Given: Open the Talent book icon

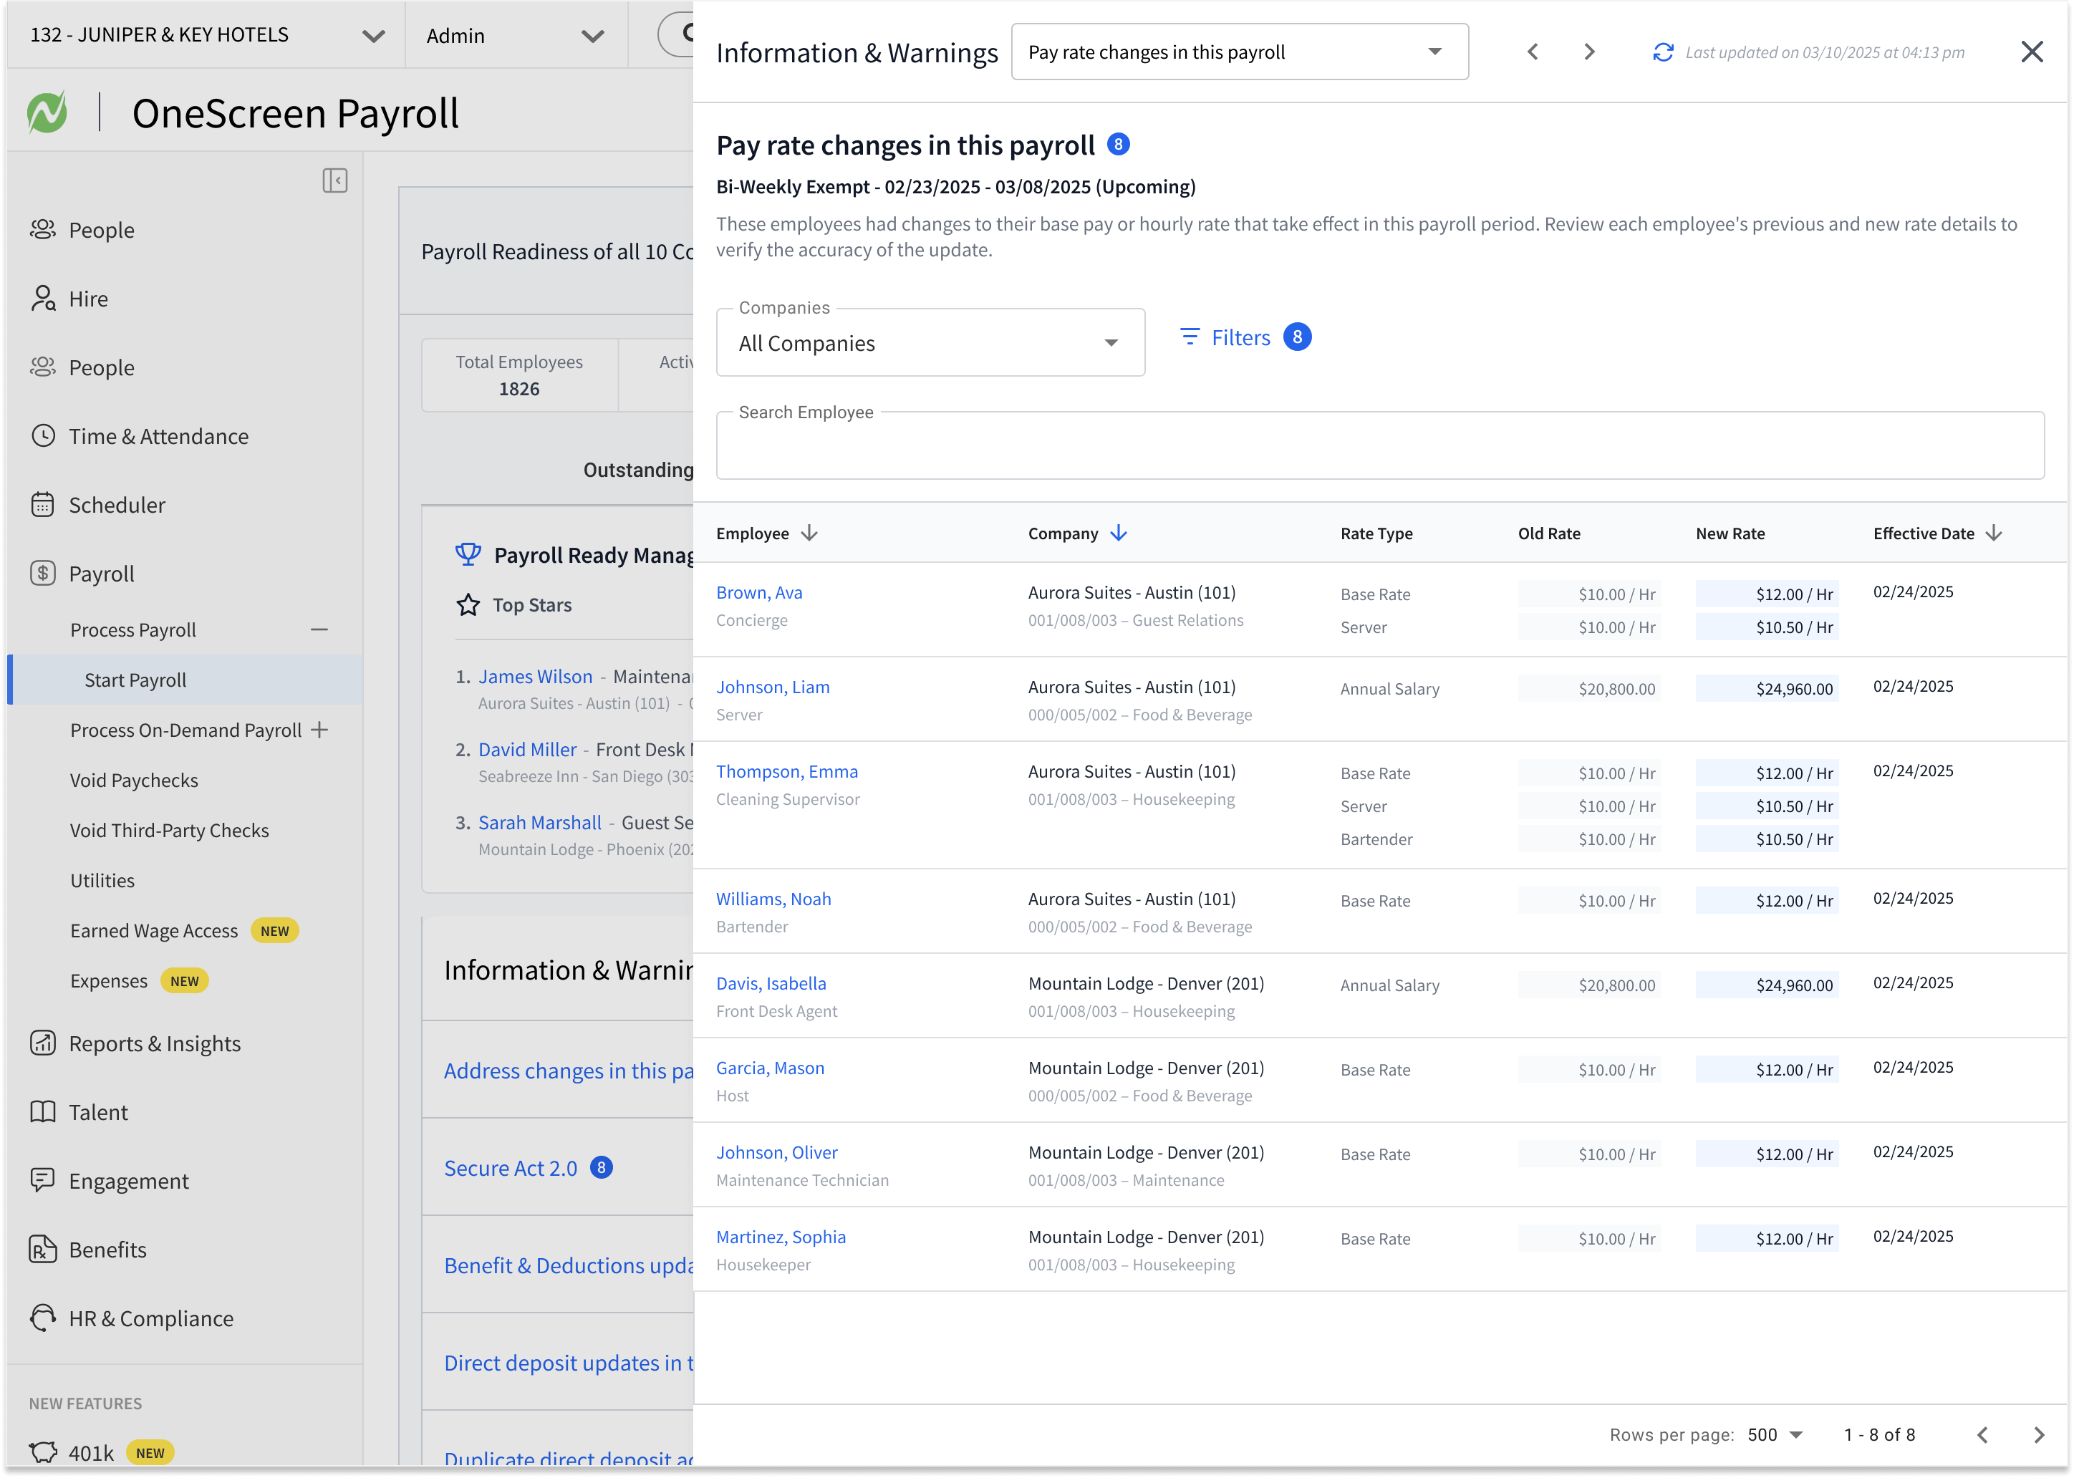Looking at the screenshot, I should (43, 1112).
